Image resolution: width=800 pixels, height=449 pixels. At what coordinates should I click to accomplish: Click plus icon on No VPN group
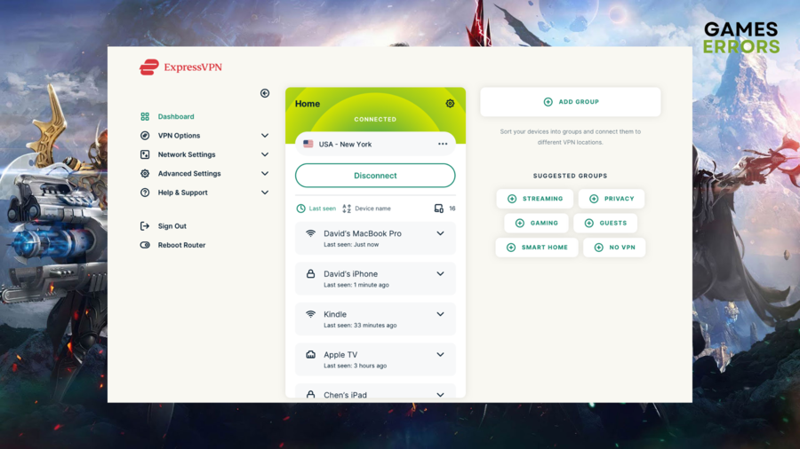pos(599,248)
